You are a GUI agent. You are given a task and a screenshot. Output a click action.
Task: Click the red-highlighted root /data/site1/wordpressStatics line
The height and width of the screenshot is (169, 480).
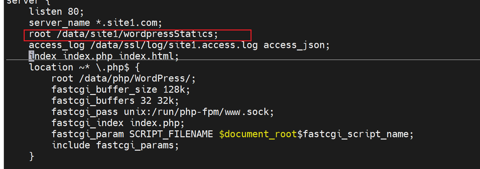(x=123, y=34)
